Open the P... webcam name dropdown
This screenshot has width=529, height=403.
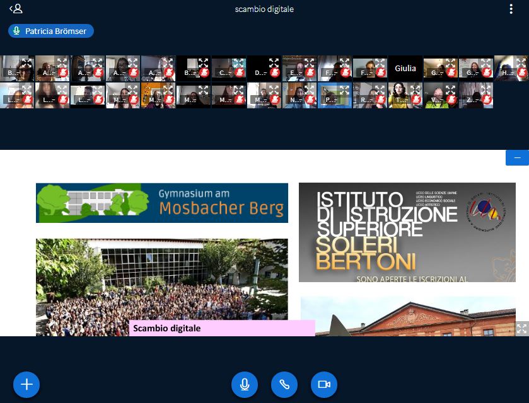(x=330, y=99)
